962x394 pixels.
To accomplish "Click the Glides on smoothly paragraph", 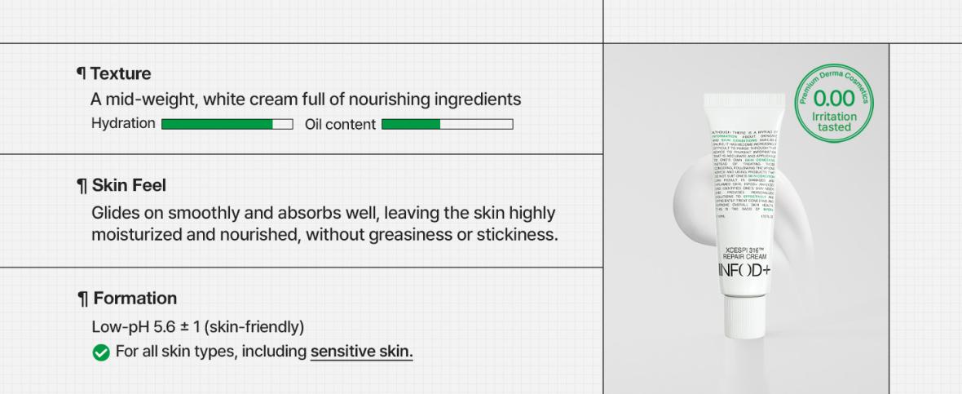I will click(324, 224).
